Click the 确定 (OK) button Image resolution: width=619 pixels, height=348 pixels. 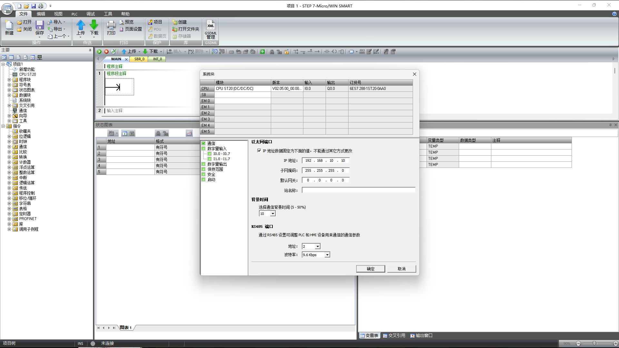pos(370,269)
